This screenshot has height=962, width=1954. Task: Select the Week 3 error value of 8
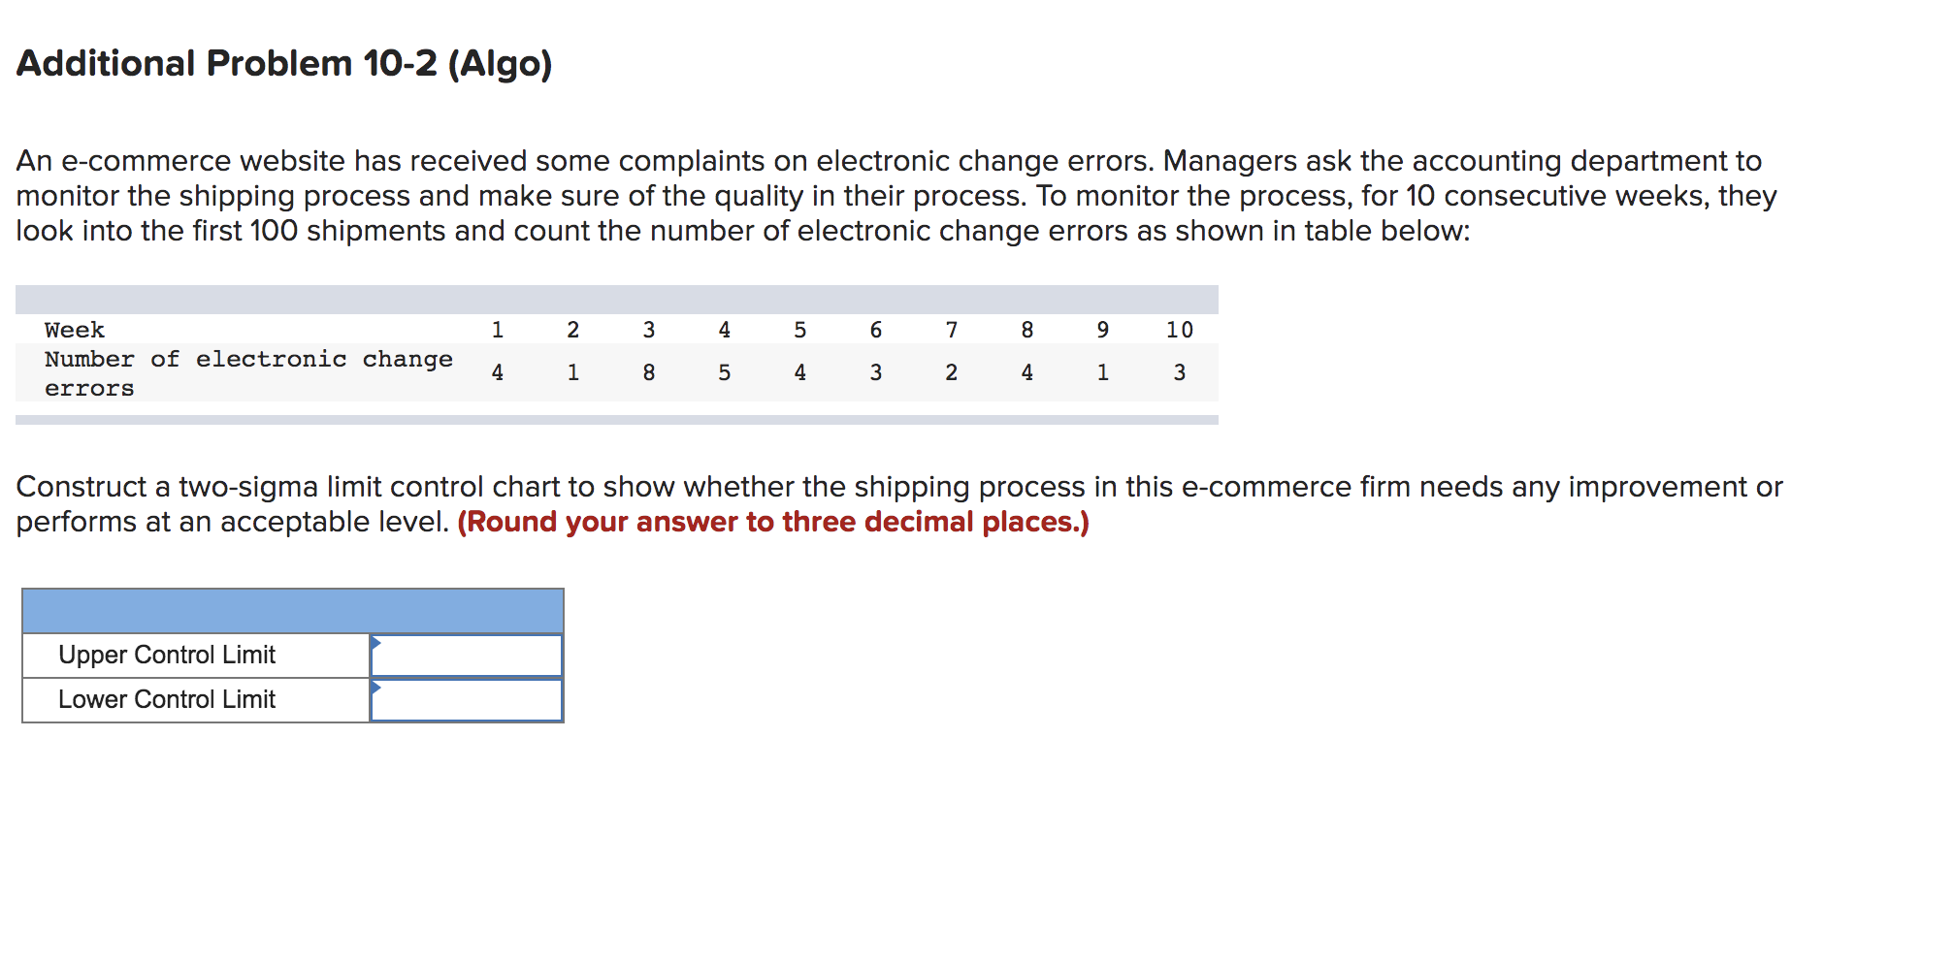(x=650, y=371)
